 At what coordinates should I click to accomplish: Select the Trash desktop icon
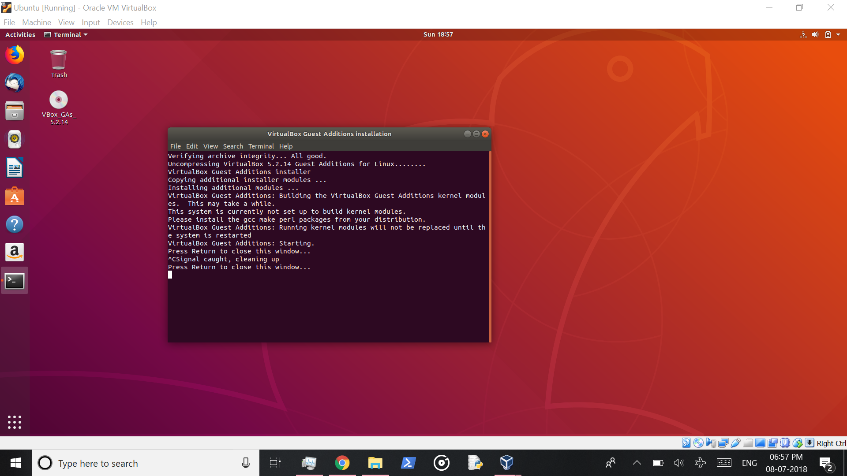tap(59, 64)
